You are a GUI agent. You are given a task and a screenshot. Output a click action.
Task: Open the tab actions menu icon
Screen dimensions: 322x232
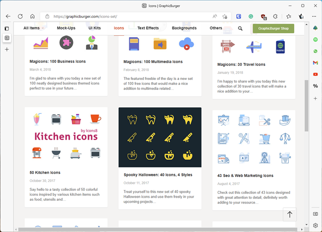(7, 28)
